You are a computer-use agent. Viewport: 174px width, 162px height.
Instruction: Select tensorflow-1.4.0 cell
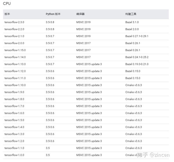[14, 127]
